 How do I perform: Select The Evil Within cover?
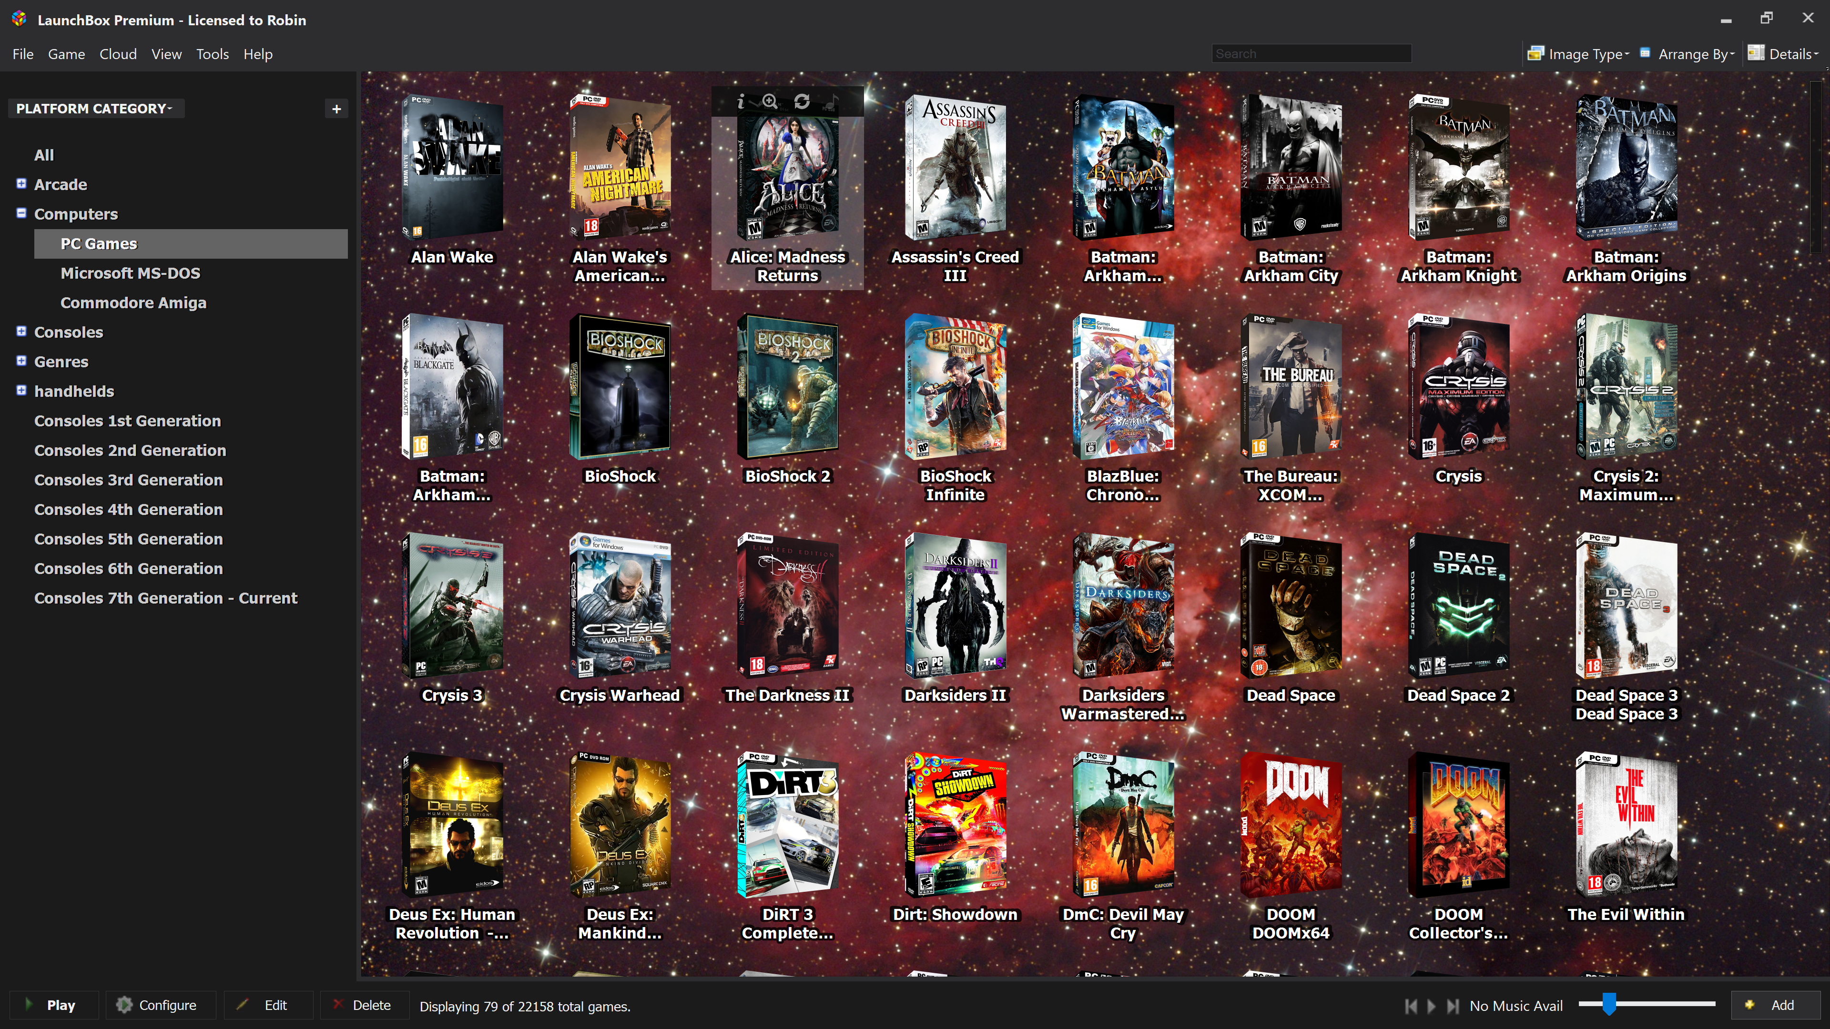[1626, 826]
